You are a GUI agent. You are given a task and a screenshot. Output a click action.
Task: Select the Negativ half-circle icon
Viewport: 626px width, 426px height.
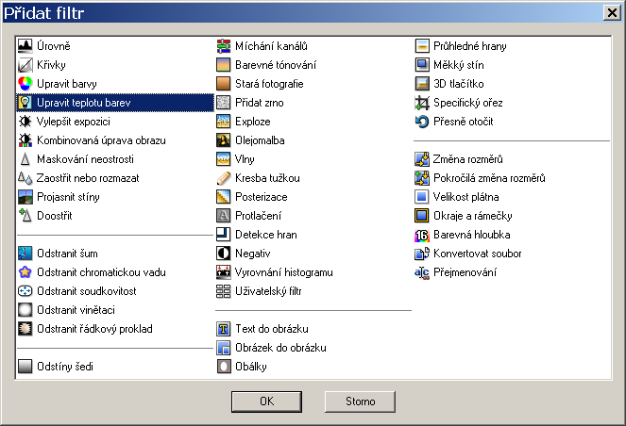tap(223, 254)
